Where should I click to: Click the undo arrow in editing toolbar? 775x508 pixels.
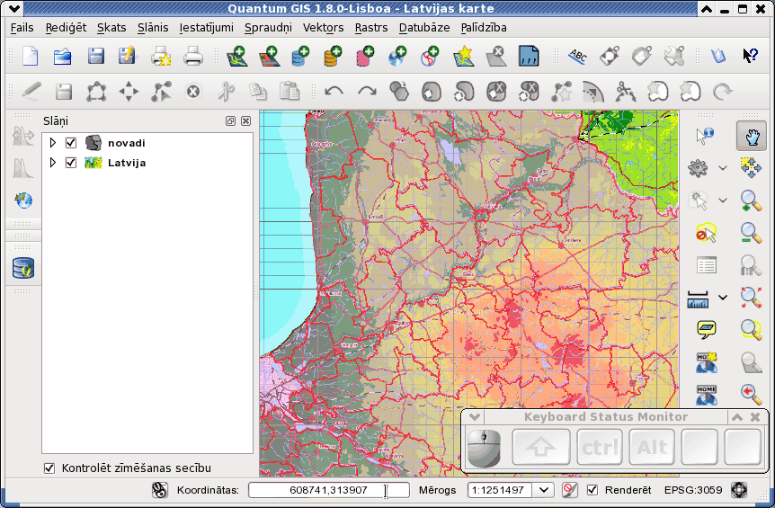[334, 91]
